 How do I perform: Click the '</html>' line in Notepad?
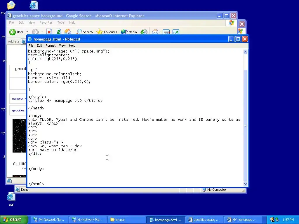36,184
